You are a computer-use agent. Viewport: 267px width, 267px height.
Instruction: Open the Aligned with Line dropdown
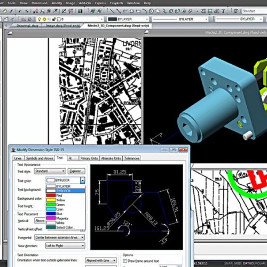point(101,261)
